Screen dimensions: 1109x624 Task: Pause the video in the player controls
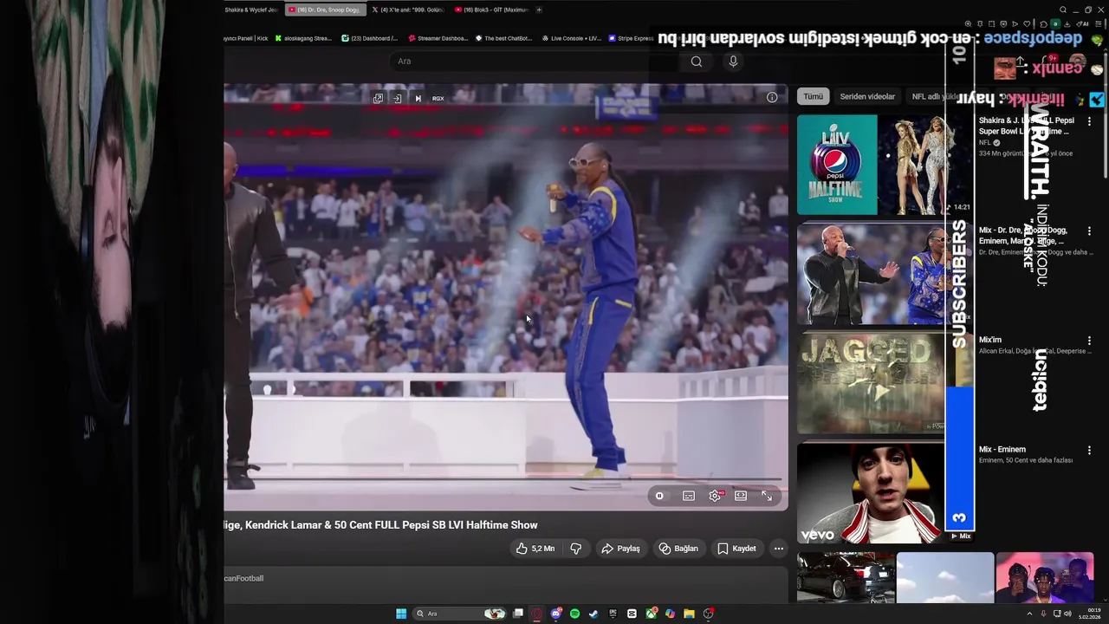point(659,496)
